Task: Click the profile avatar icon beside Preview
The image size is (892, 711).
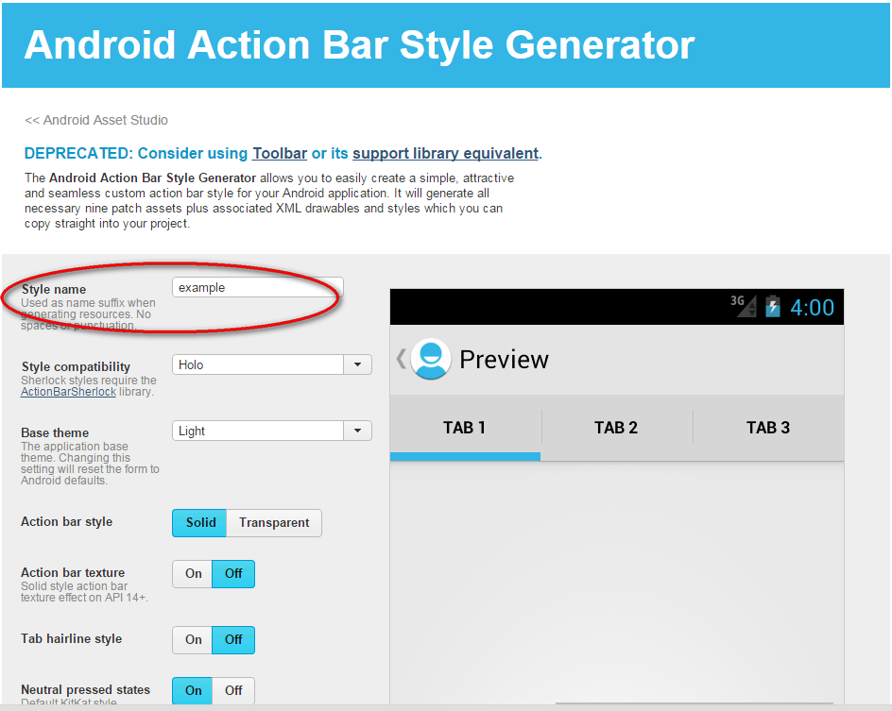Action: point(431,359)
